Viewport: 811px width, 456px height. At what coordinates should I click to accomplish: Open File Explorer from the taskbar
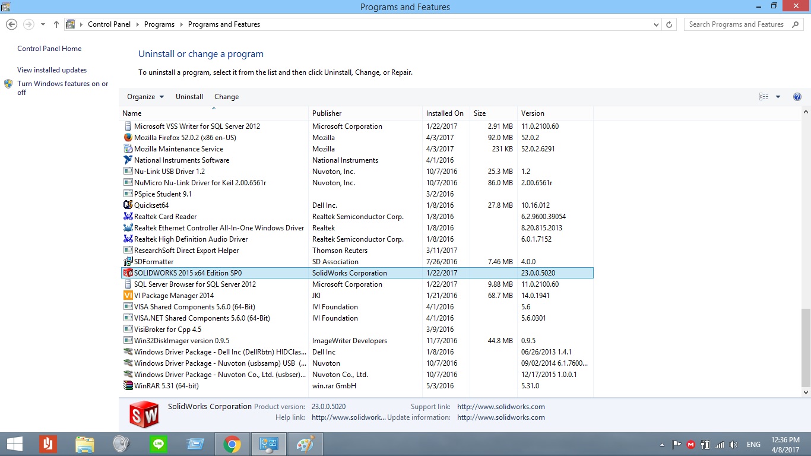pyautogui.click(x=85, y=444)
